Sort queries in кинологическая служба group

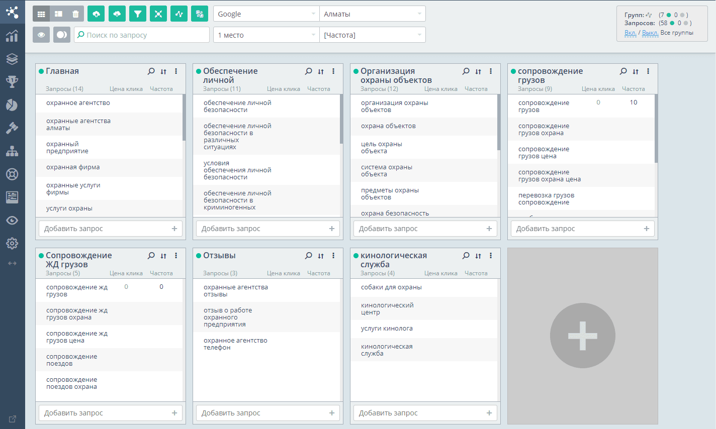tap(478, 256)
